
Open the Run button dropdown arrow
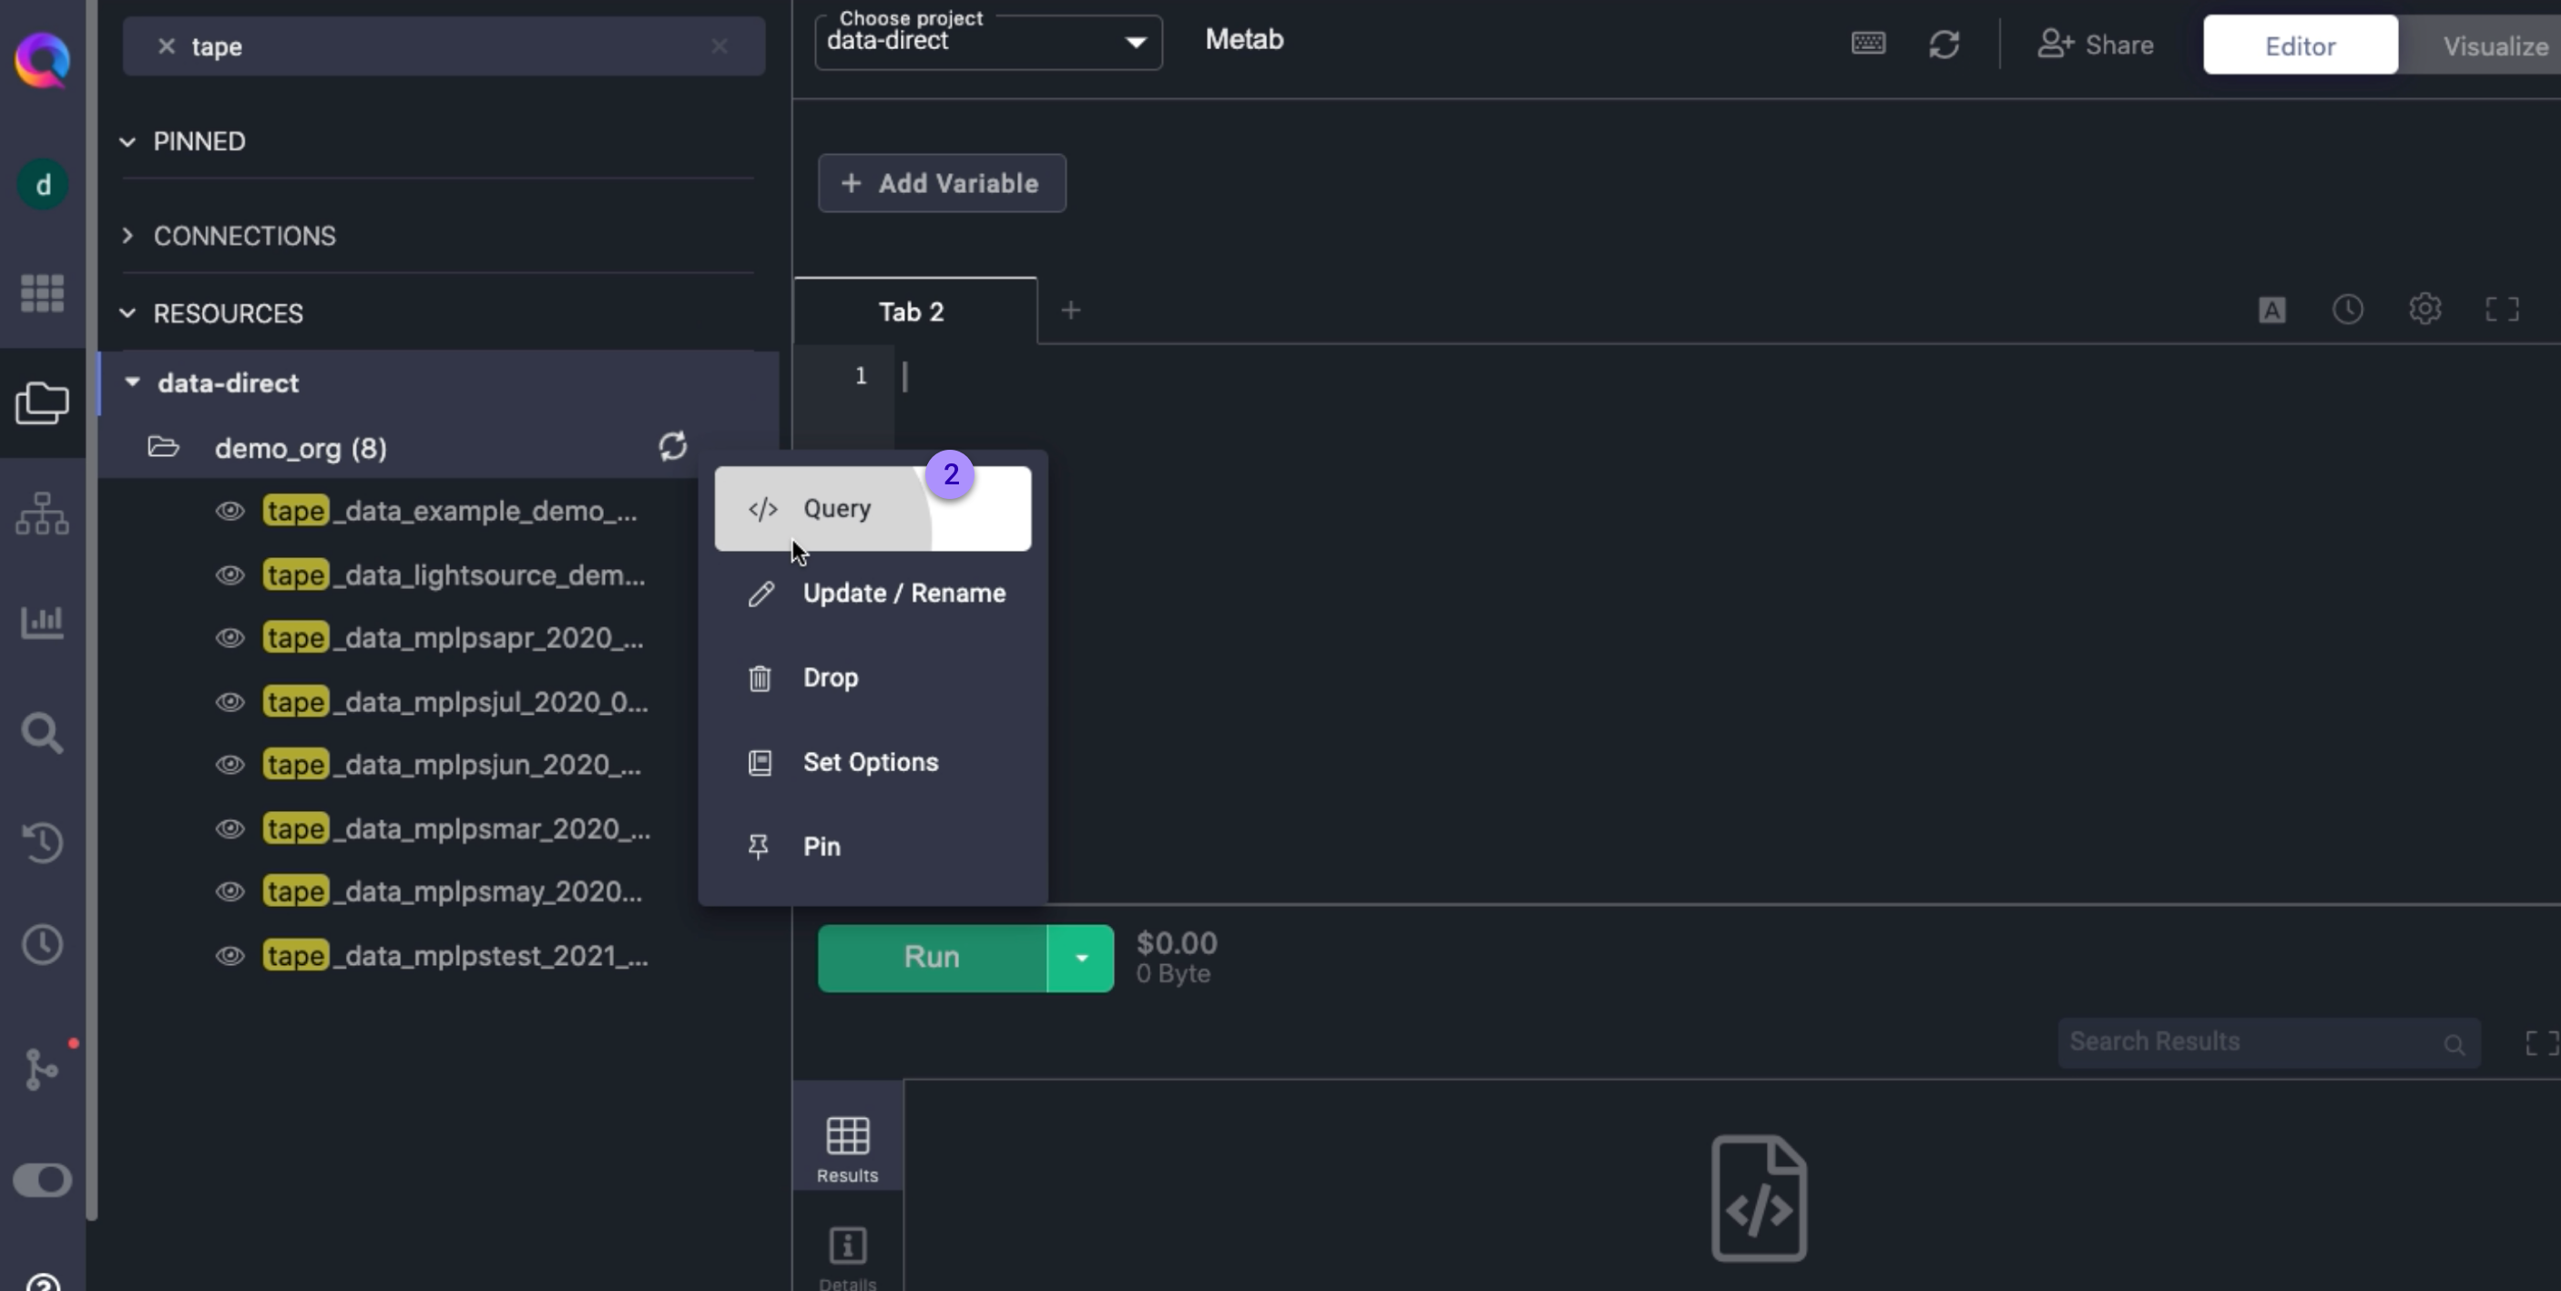(1081, 958)
